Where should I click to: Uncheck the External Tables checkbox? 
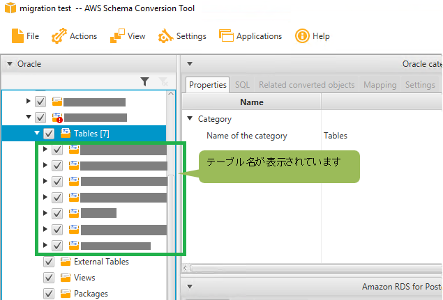49,262
